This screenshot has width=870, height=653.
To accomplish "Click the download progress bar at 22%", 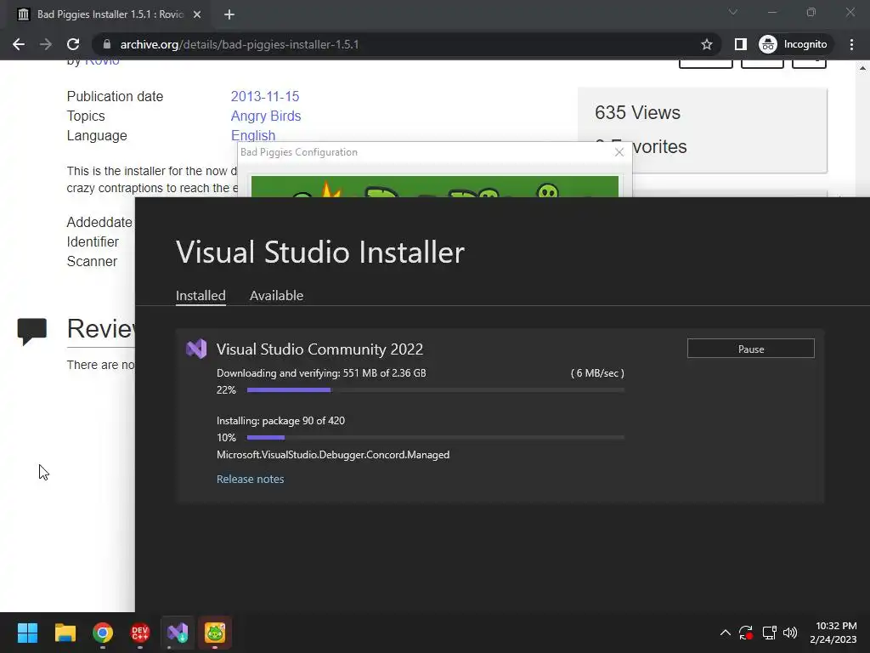I will [436, 390].
